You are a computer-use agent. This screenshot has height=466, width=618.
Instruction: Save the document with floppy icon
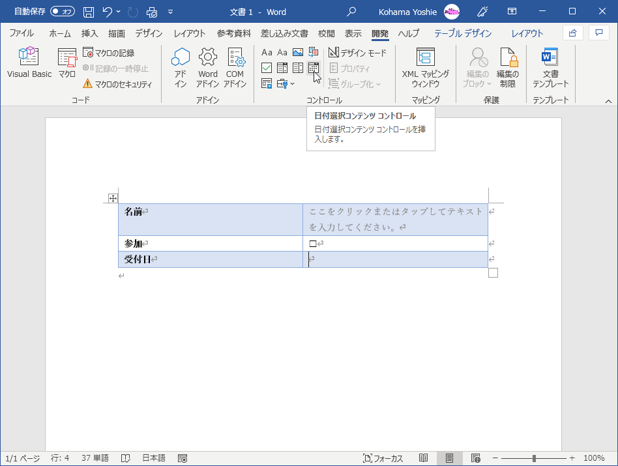[x=88, y=12]
